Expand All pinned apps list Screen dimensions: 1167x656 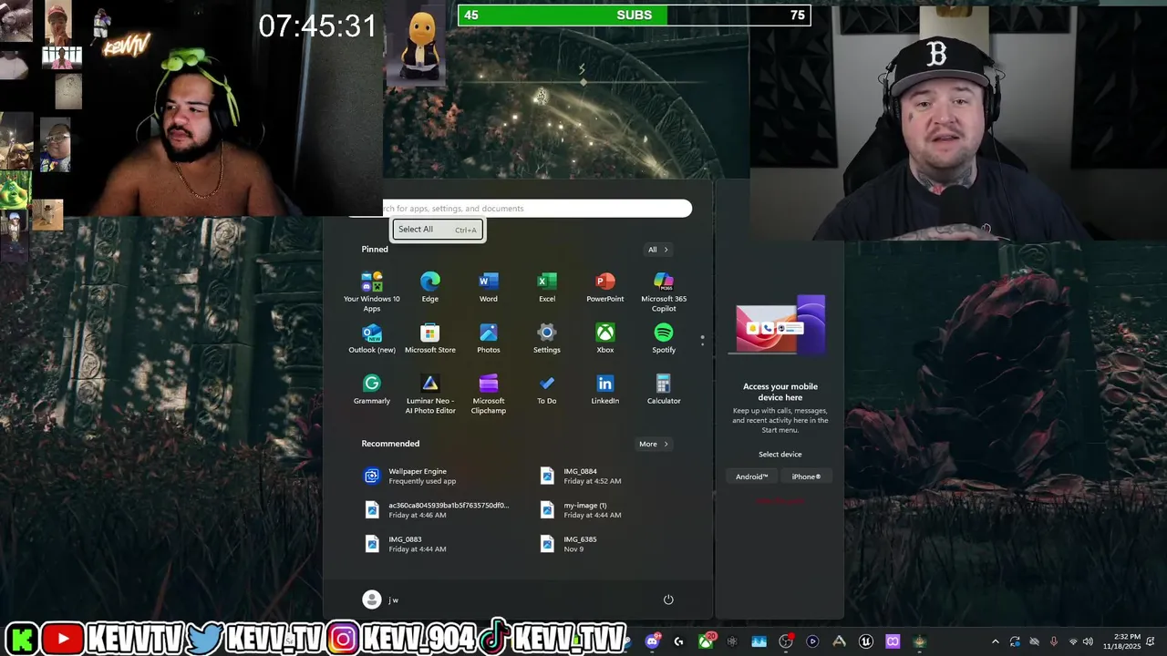pyautogui.click(x=658, y=250)
